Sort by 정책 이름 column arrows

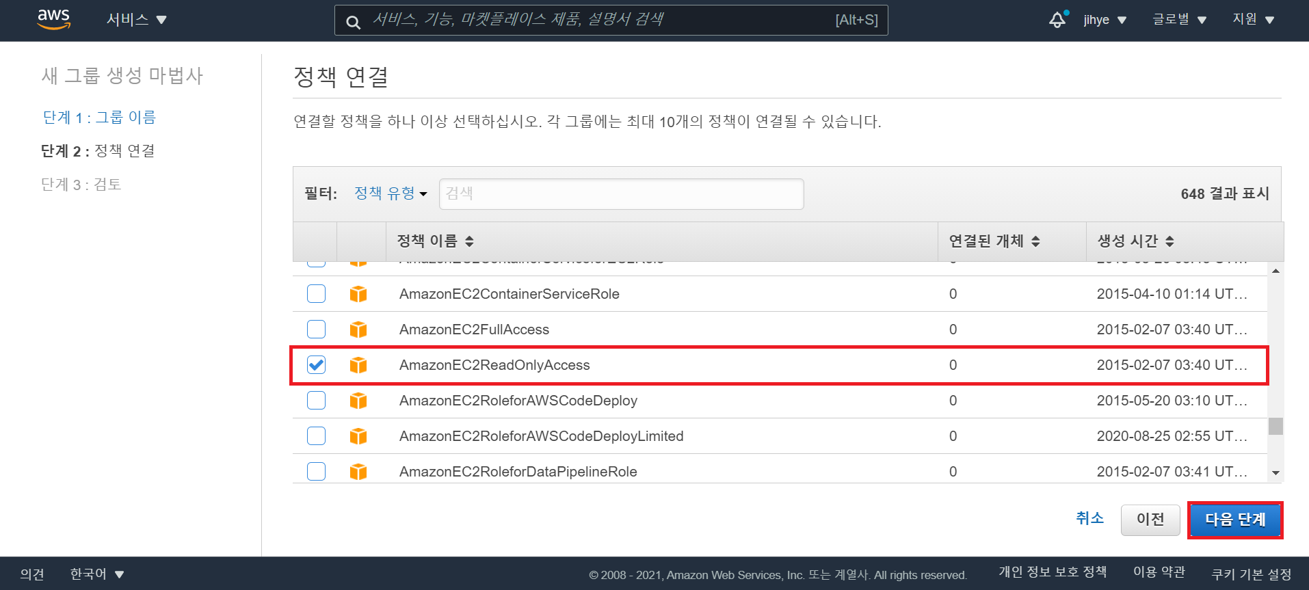pos(469,241)
